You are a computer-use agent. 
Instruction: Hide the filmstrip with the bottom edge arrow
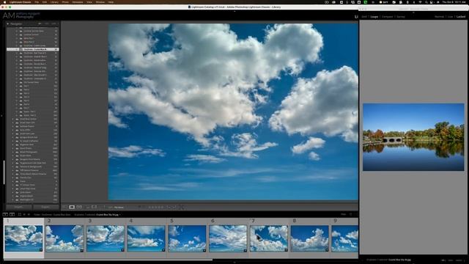coord(234,263)
